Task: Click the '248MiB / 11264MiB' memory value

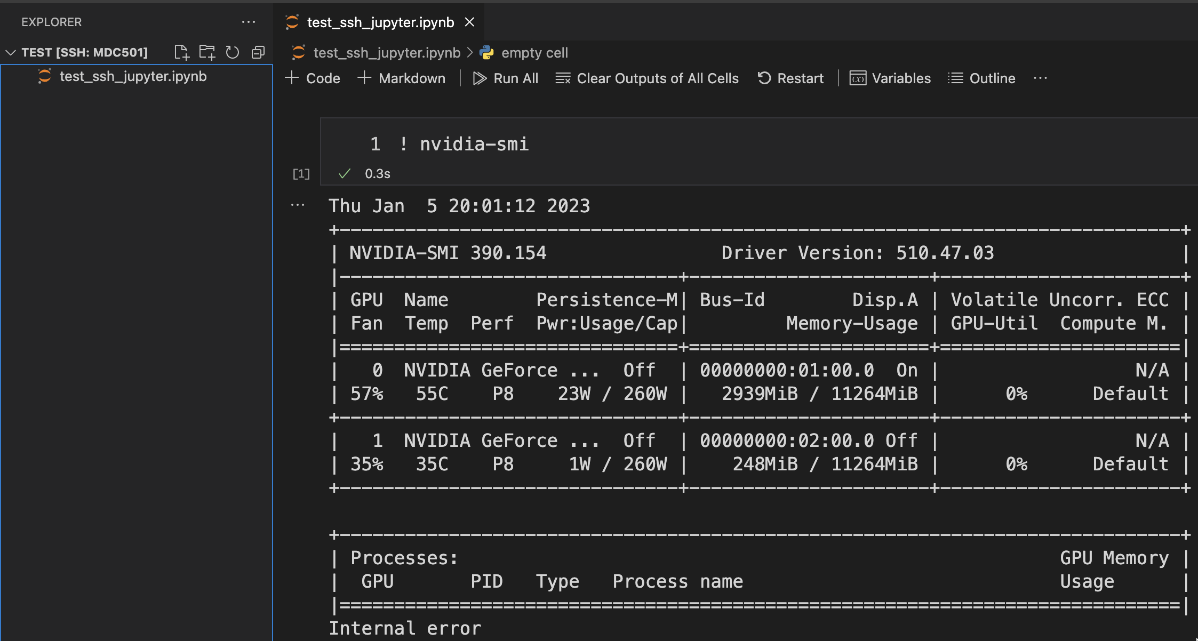Action: pyautogui.click(x=825, y=464)
